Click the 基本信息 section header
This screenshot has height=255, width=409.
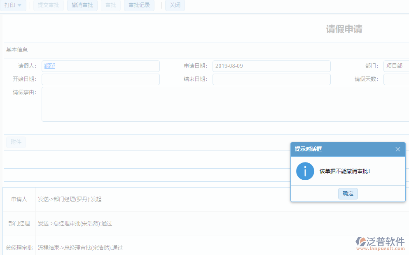pos(16,50)
